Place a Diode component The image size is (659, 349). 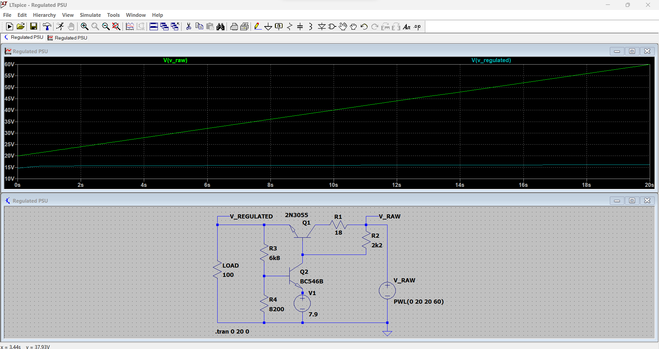click(x=322, y=26)
